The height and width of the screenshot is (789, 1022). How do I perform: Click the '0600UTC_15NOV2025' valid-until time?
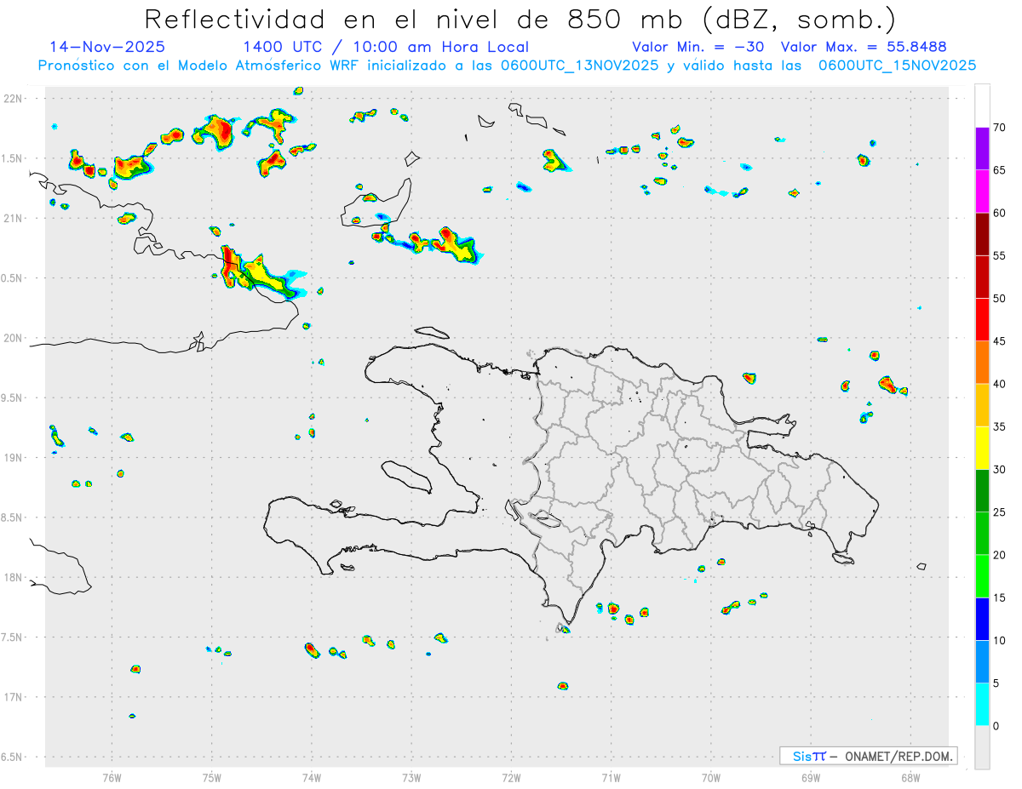click(898, 66)
